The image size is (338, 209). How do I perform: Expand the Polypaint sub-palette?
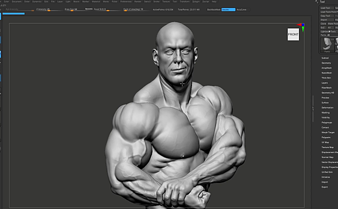point(326,137)
